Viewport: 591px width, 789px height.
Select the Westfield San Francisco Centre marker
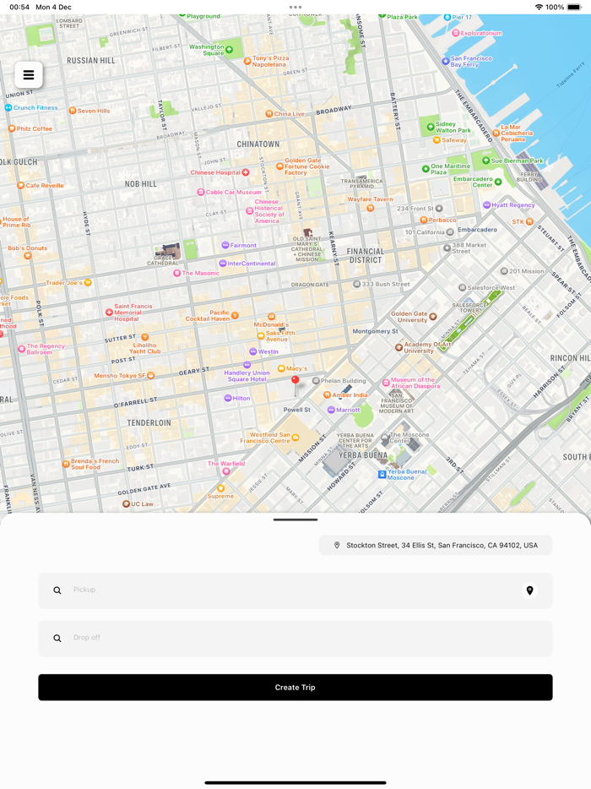point(295,438)
